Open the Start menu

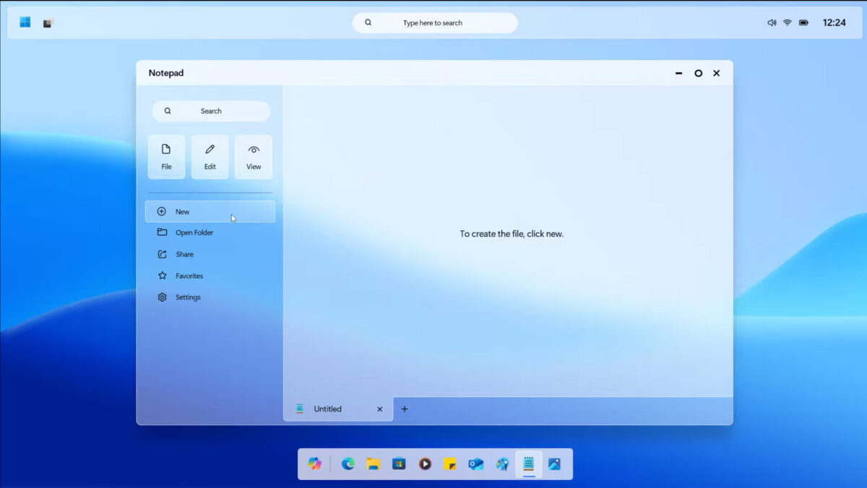click(24, 22)
